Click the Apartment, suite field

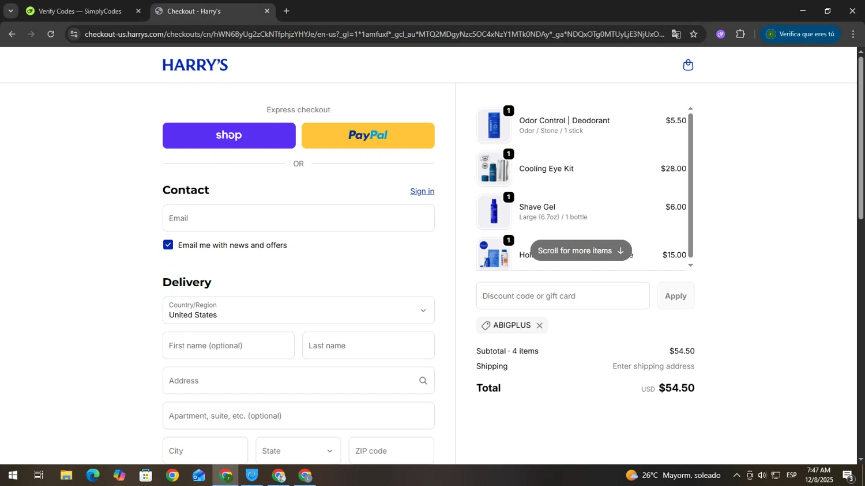(298, 416)
